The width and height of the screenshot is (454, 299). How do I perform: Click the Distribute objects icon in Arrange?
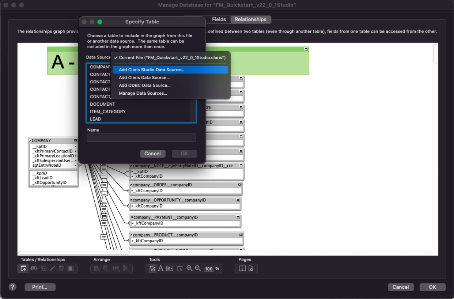(x=116, y=268)
